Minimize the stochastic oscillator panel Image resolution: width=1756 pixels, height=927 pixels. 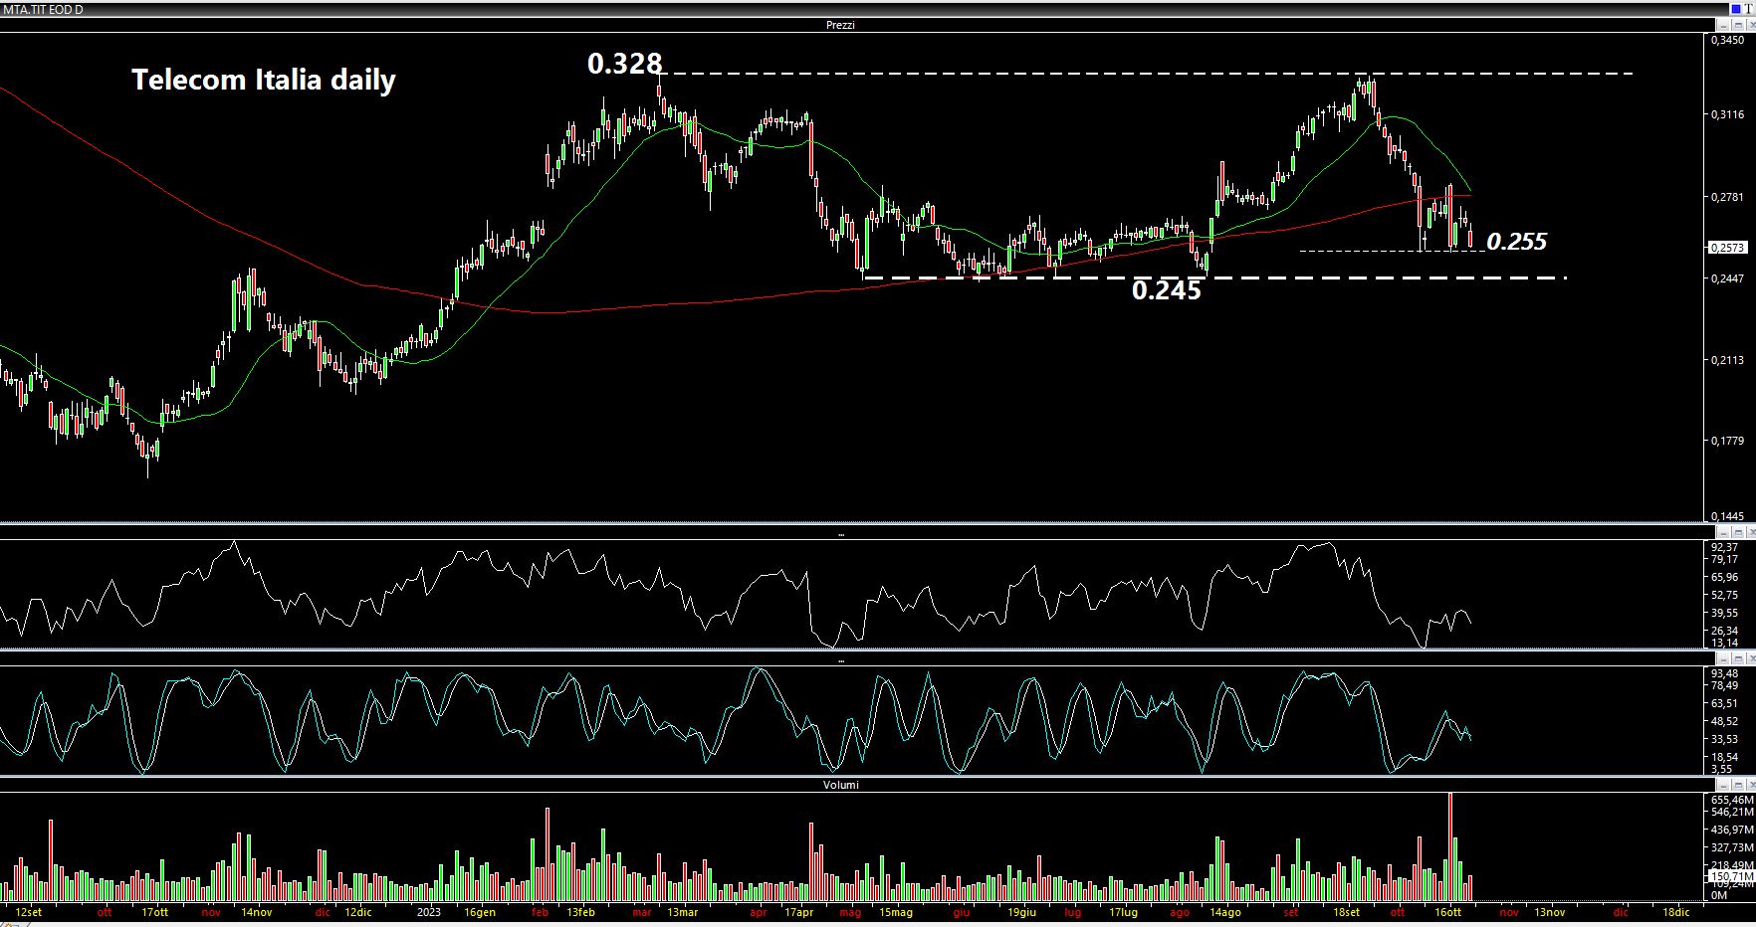[1723, 658]
